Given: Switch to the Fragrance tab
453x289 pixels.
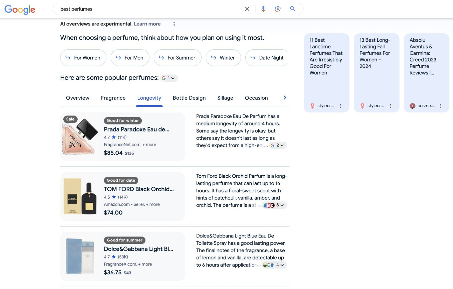Looking at the screenshot, I should [113, 98].
